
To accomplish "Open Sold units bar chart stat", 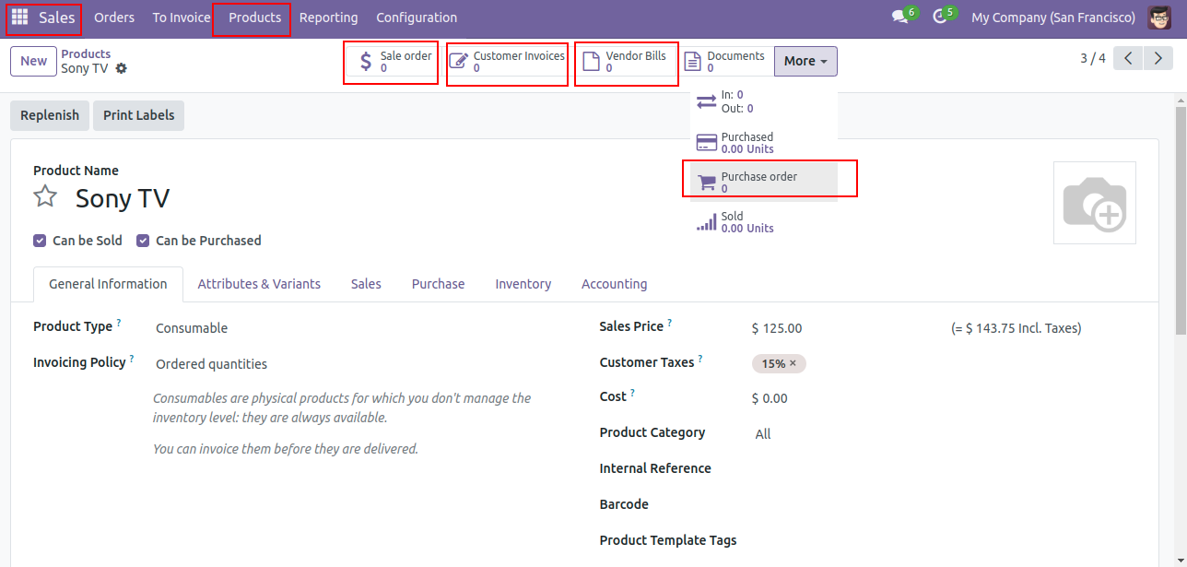I will (x=764, y=222).
